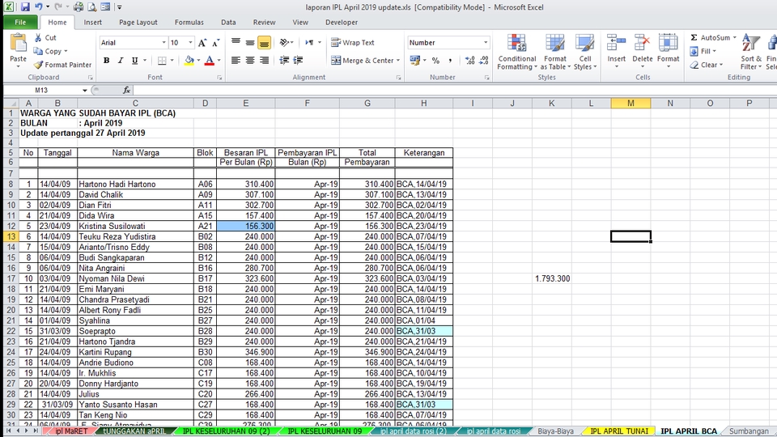Image resolution: width=777 pixels, height=437 pixels.
Task: Click Decrease Decimal icon
Action: click(x=484, y=61)
